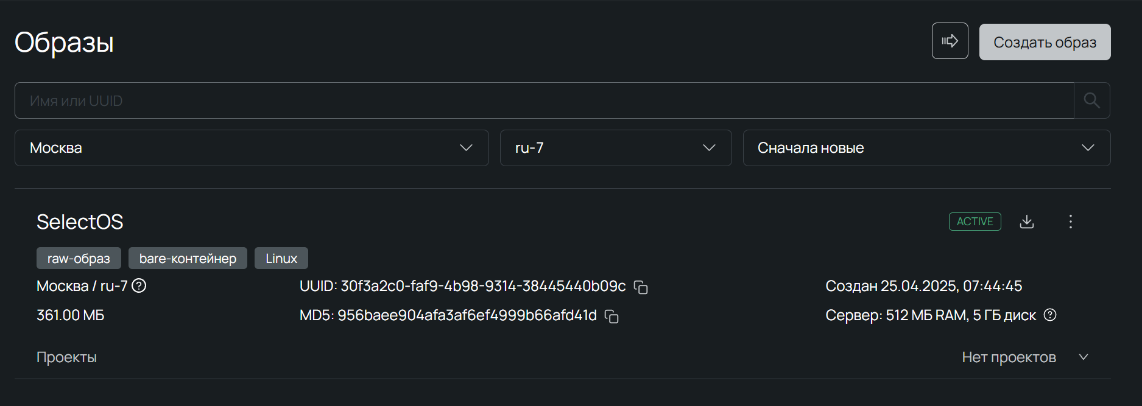Screen dimensions: 1142x406
Task: Click the SelectOS image title
Action: 80,222
